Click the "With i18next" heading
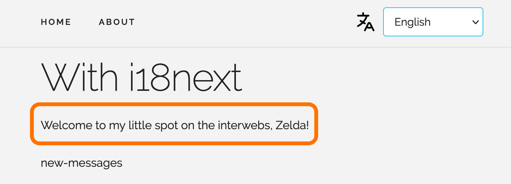511x184 pixels. coord(141,77)
